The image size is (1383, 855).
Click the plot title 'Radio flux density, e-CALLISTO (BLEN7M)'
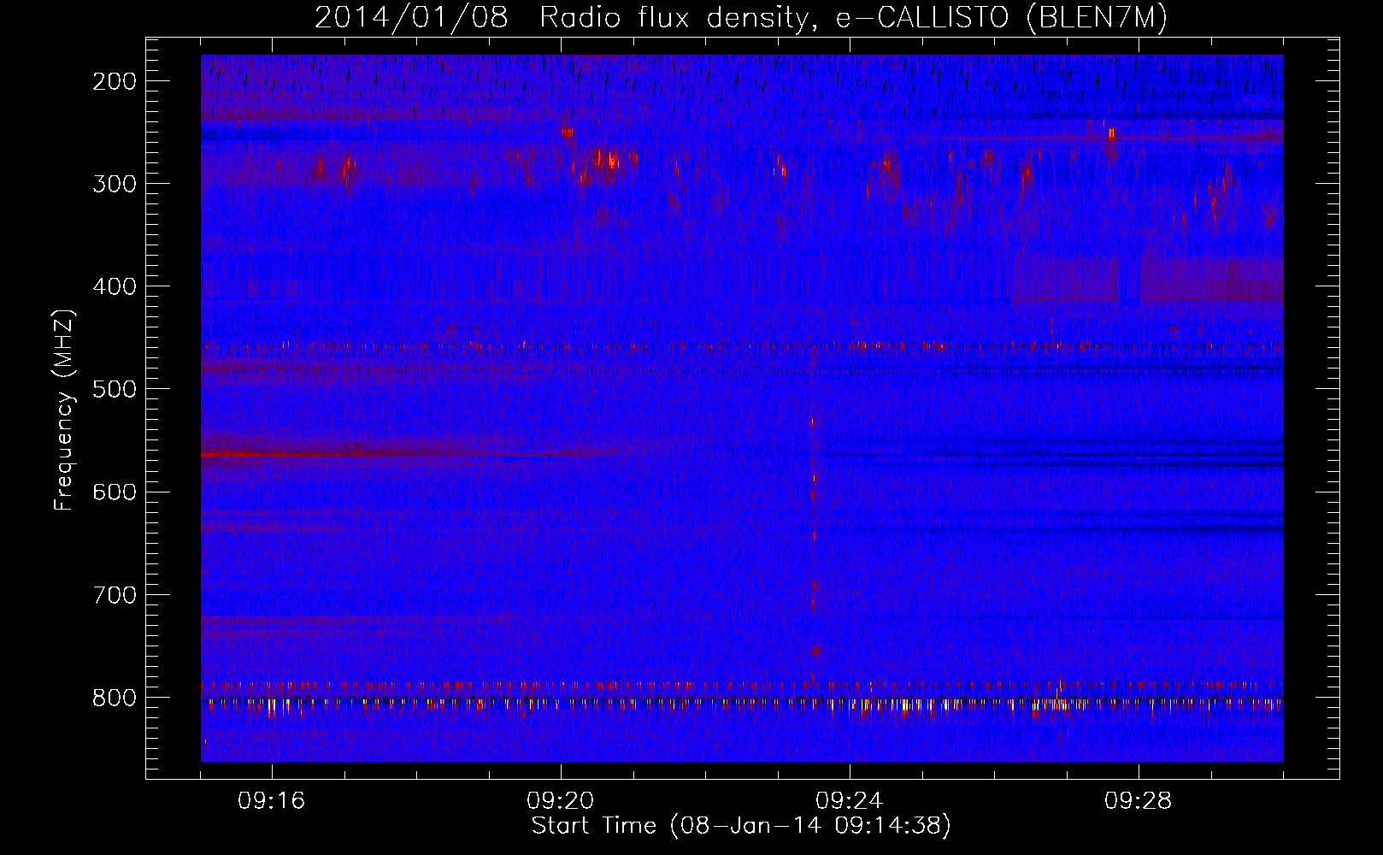(x=853, y=18)
